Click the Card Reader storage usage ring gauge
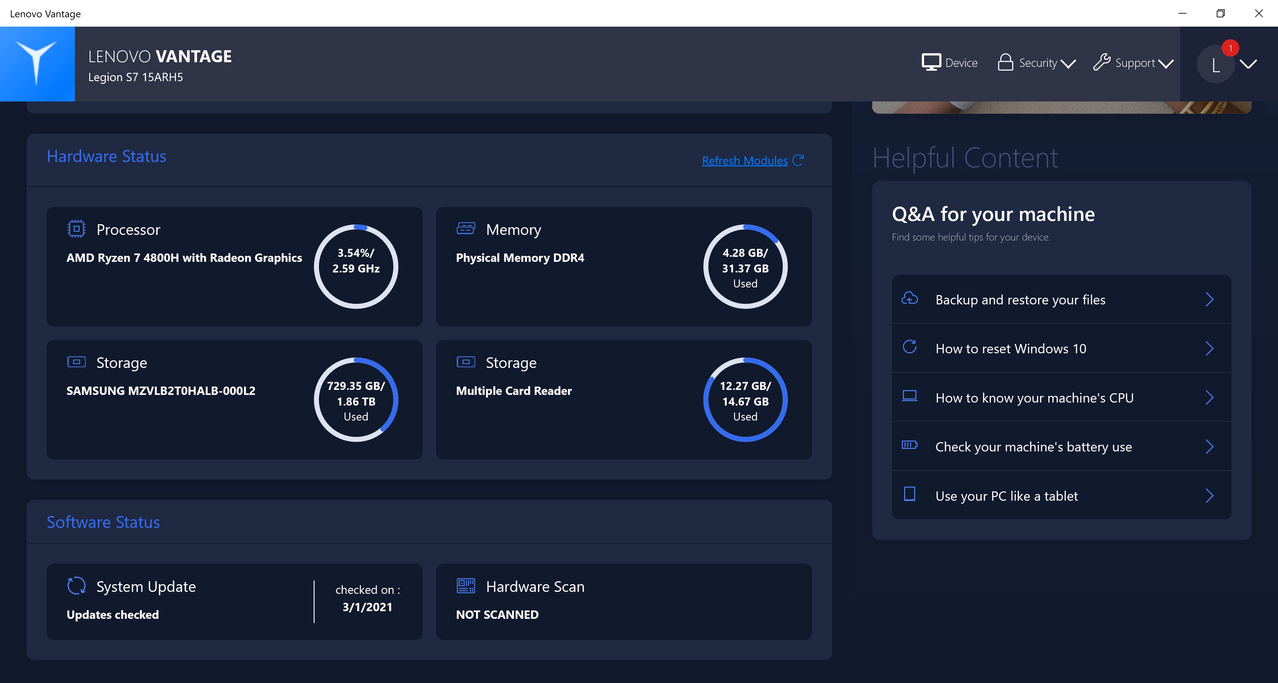1278x683 pixels. (745, 400)
